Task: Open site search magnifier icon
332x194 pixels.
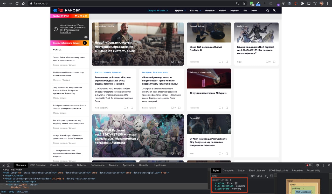Action: point(268,11)
